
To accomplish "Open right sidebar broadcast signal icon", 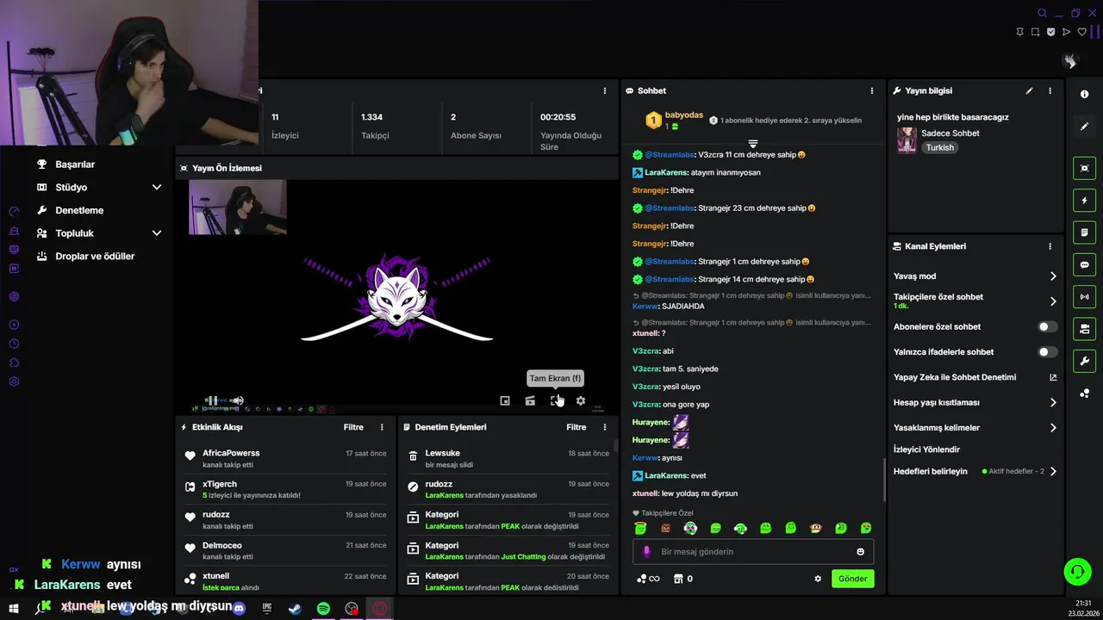I will click(x=1084, y=296).
